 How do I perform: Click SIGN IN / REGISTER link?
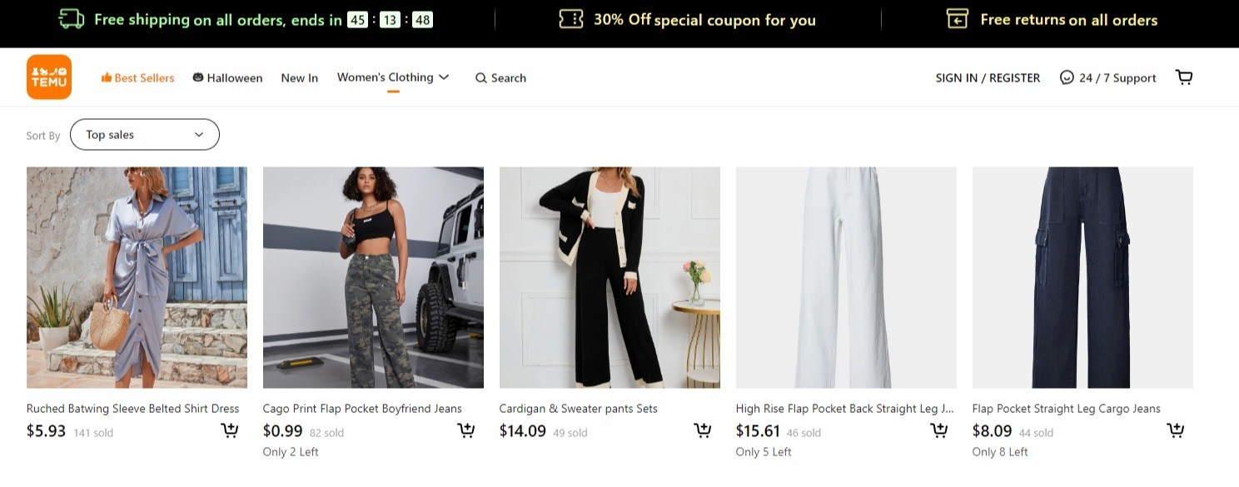(988, 78)
